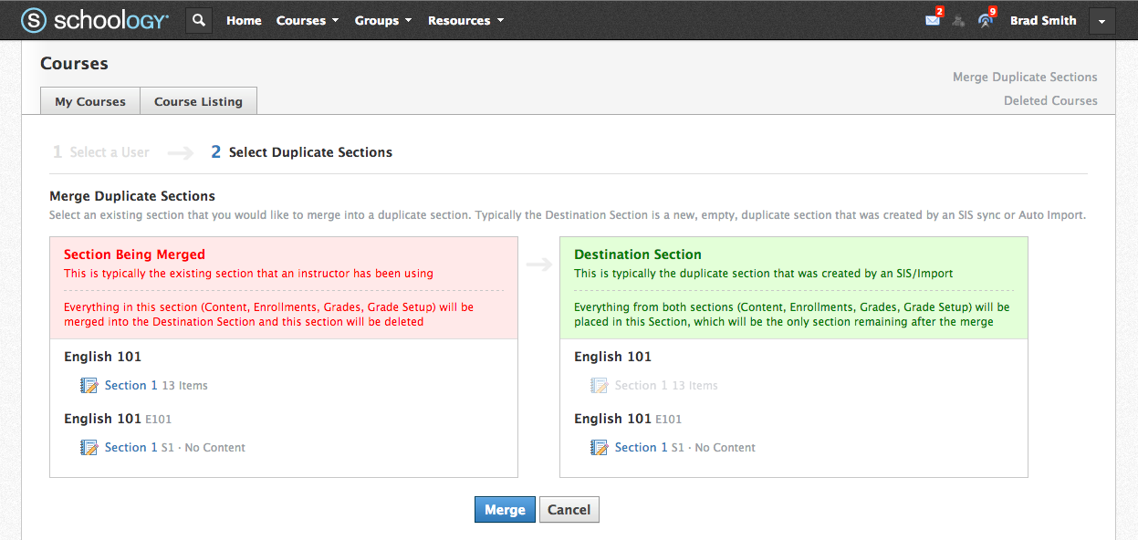Open the notifications icon with badge 9
The width and height of the screenshot is (1138, 540).
point(985,20)
